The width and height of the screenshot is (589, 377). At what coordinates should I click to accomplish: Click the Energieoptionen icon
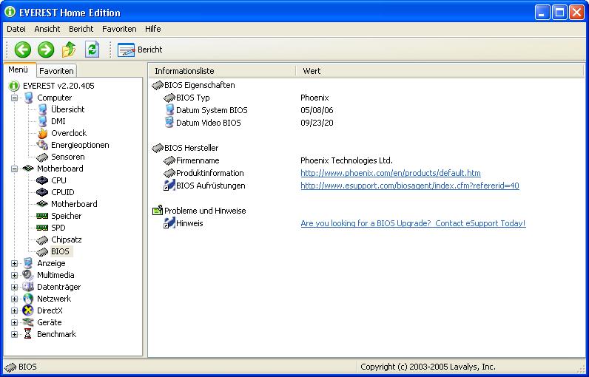click(x=42, y=145)
